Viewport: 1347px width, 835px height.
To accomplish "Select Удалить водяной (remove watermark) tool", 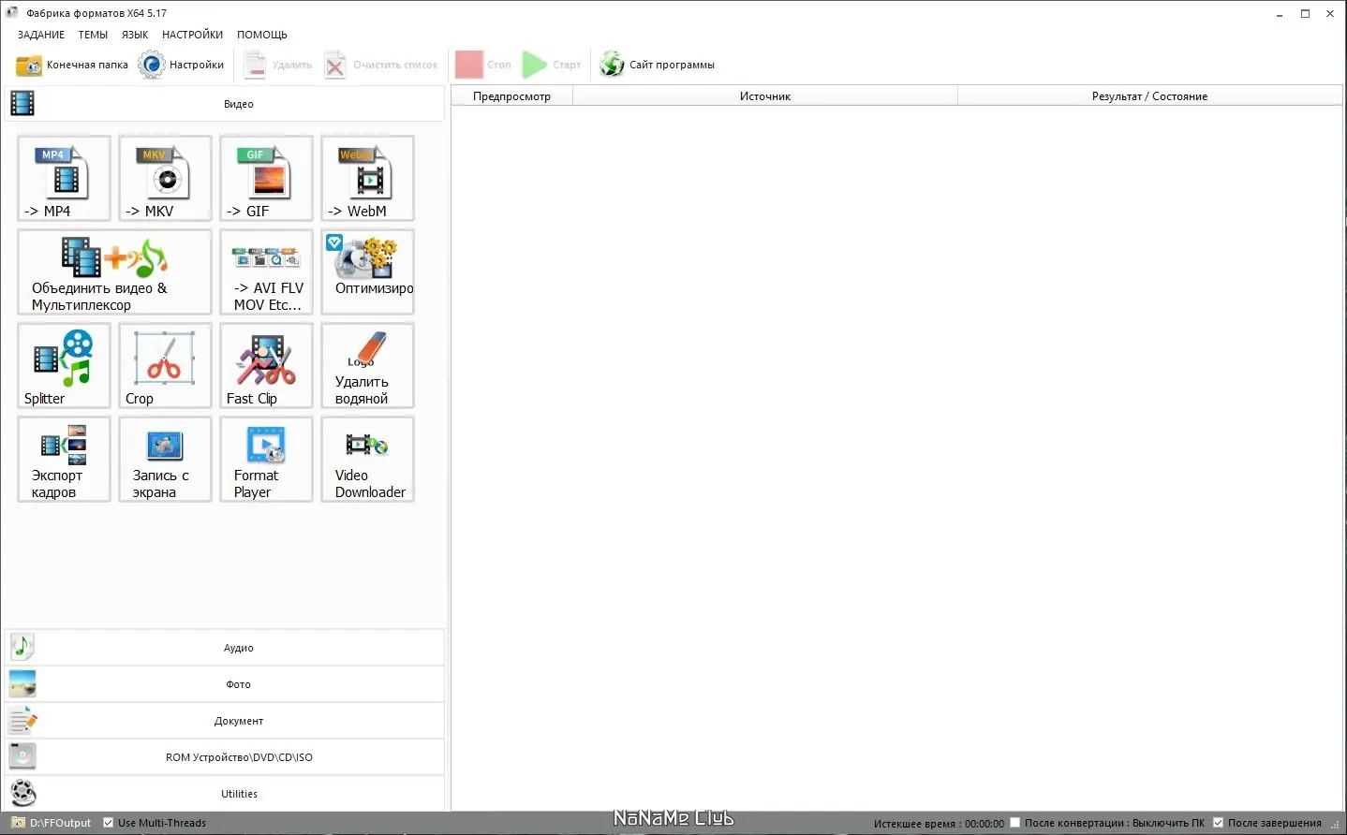I will [x=366, y=366].
